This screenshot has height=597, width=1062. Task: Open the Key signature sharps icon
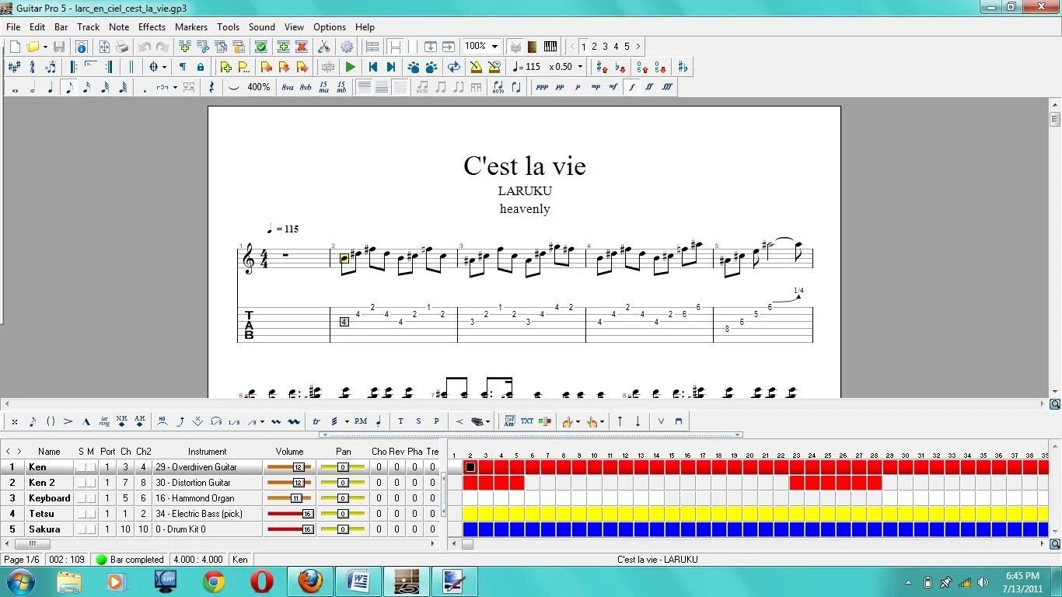(14, 68)
